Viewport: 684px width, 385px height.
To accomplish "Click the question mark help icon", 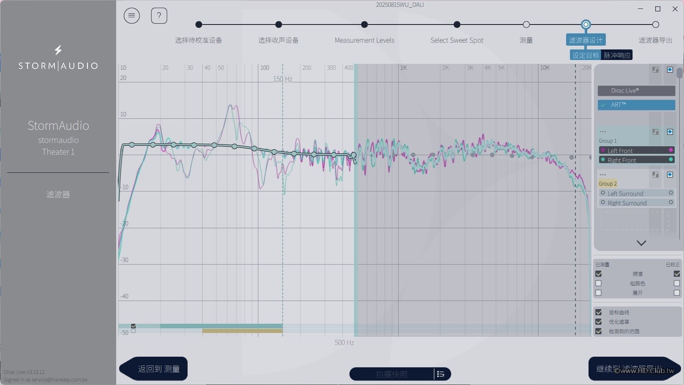I will [159, 16].
